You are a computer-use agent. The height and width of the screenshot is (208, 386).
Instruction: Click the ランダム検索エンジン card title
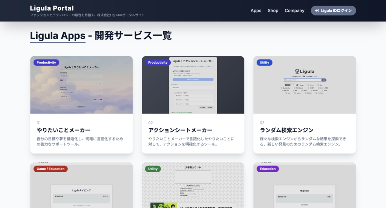[x=286, y=130]
